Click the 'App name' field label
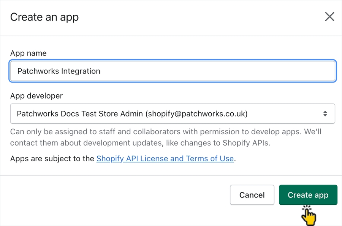Screen dimensions: 342x226 pyautogui.click(x=28, y=53)
